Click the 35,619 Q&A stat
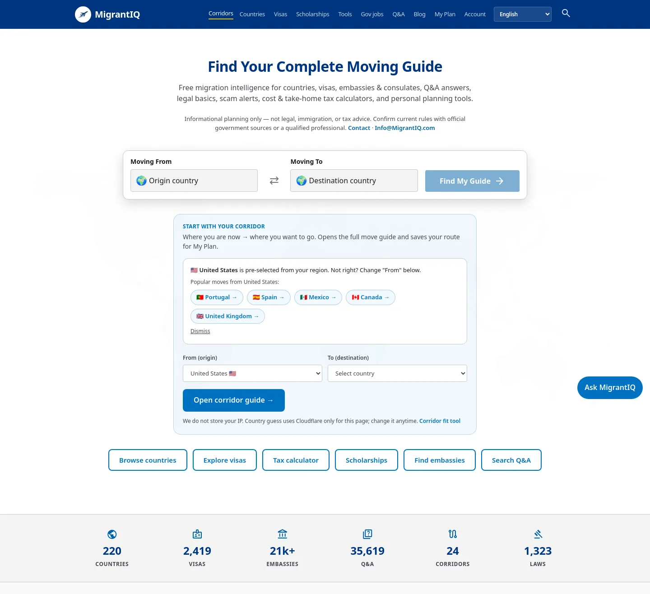This screenshot has height=594, width=650. (367, 548)
